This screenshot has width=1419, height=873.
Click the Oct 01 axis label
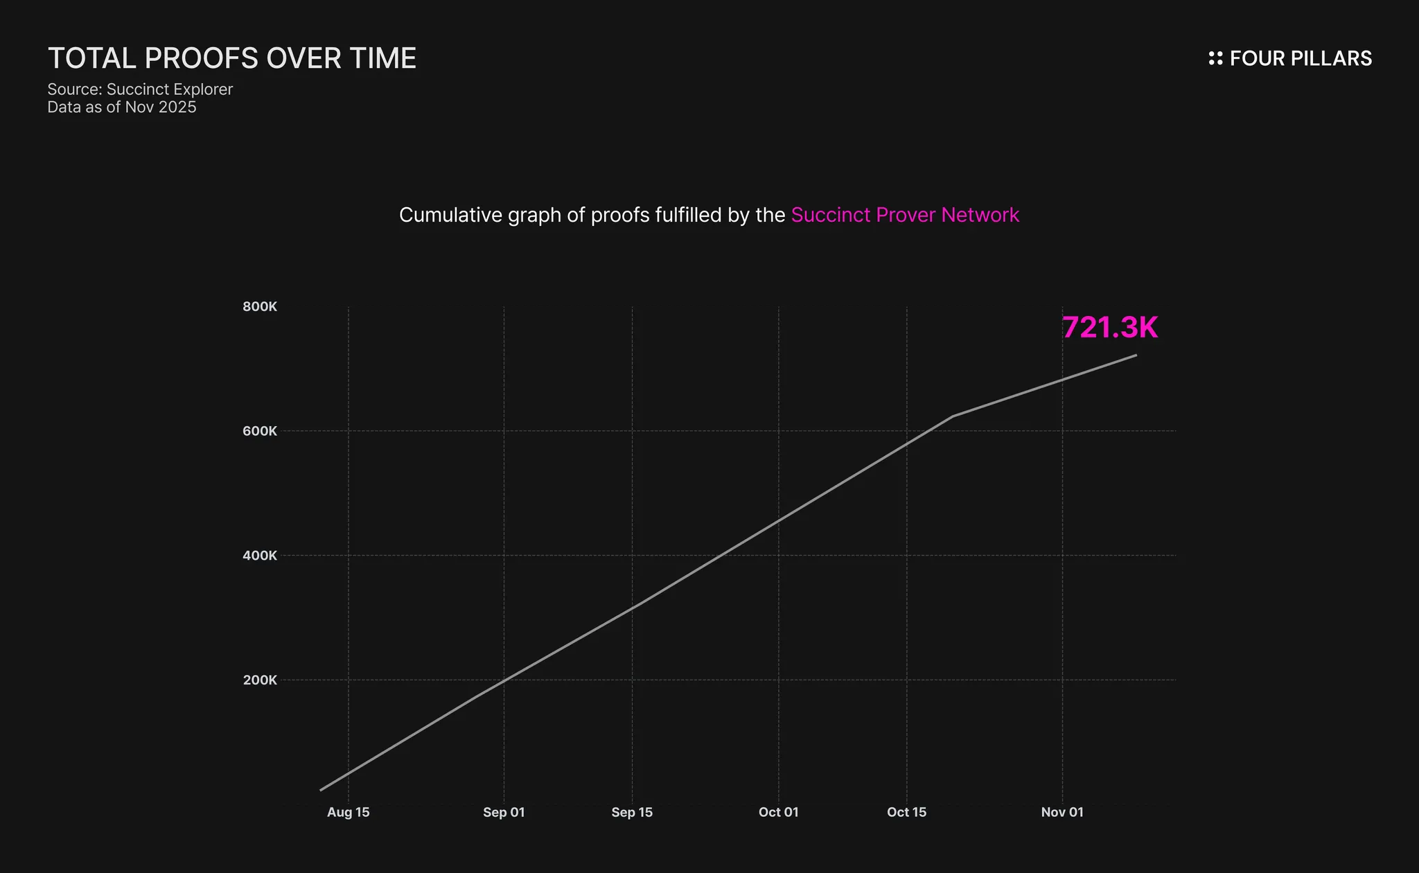tap(778, 812)
